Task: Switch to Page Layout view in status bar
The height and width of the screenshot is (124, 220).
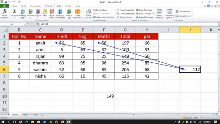Action: [x=187, y=117]
